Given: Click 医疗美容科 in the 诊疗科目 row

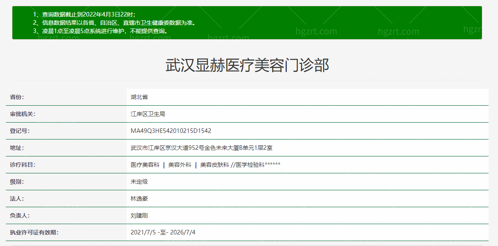Looking at the screenshot, I should [x=145, y=165].
